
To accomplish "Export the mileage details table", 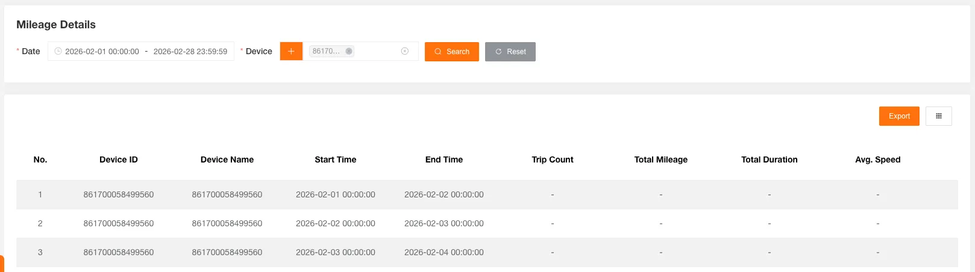I will (898, 116).
